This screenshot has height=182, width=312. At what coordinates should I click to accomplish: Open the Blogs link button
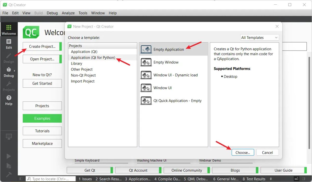pos(235,170)
